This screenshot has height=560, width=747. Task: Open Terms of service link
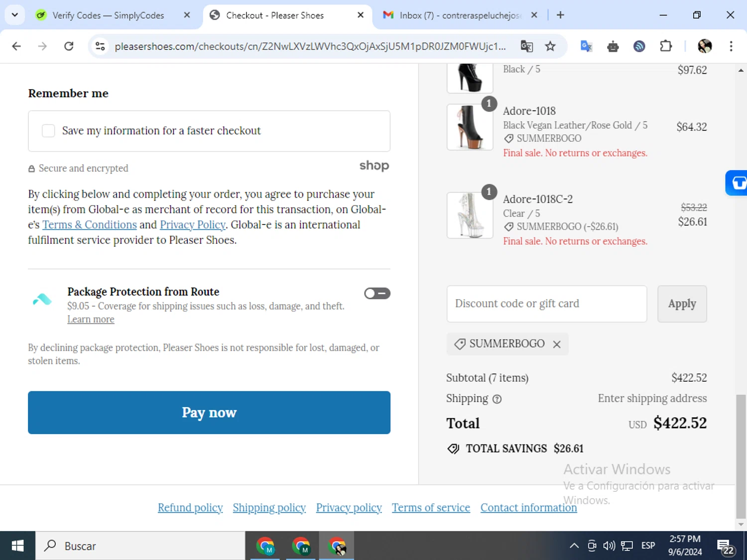pos(431,507)
